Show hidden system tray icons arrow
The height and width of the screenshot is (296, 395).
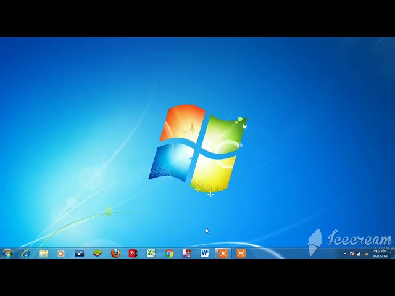344,253
